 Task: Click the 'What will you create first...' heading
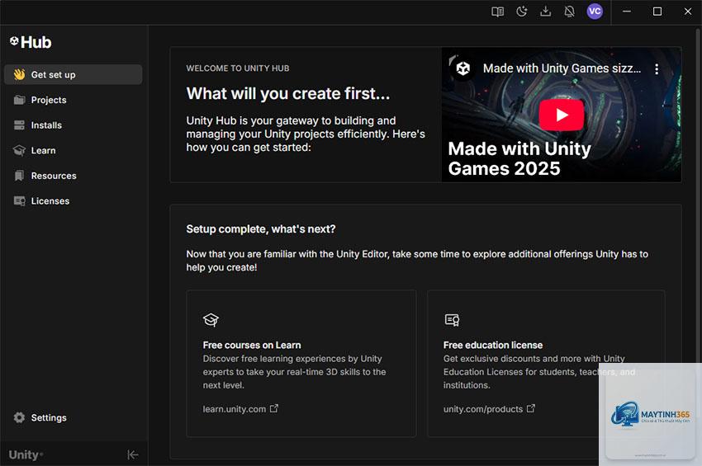(x=288, y=93)
